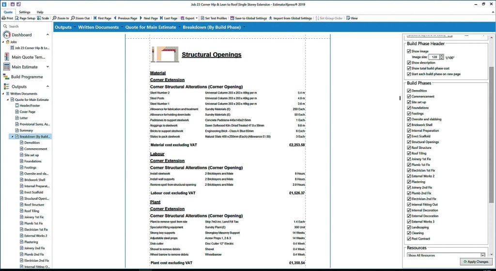This screenshot has width=496, height=271.
Task: Click Outputs in the breadcrumb bar
Action: click(63, 27)
